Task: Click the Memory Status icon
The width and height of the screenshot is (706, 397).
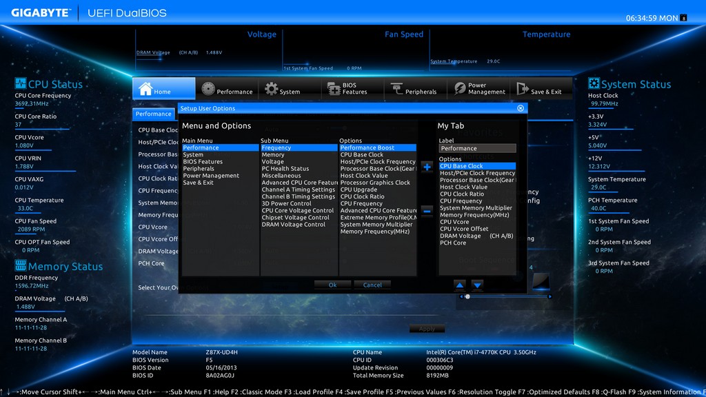Action: pos(20,265)
